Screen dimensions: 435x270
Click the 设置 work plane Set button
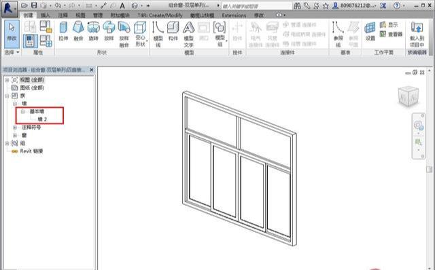pyautogui.click(x=370, y=32)
